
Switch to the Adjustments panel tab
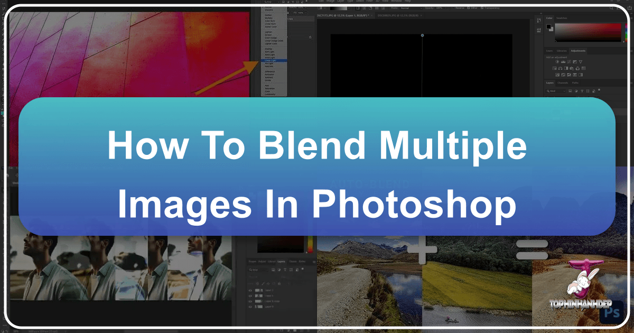[578, 51]
